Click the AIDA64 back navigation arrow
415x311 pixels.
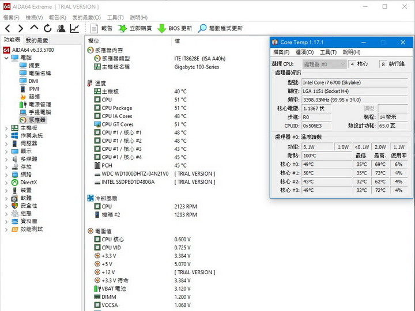click(x=8, y=28)
